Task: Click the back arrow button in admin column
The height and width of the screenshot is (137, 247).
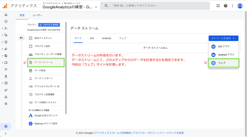Action: coord(21,38)
